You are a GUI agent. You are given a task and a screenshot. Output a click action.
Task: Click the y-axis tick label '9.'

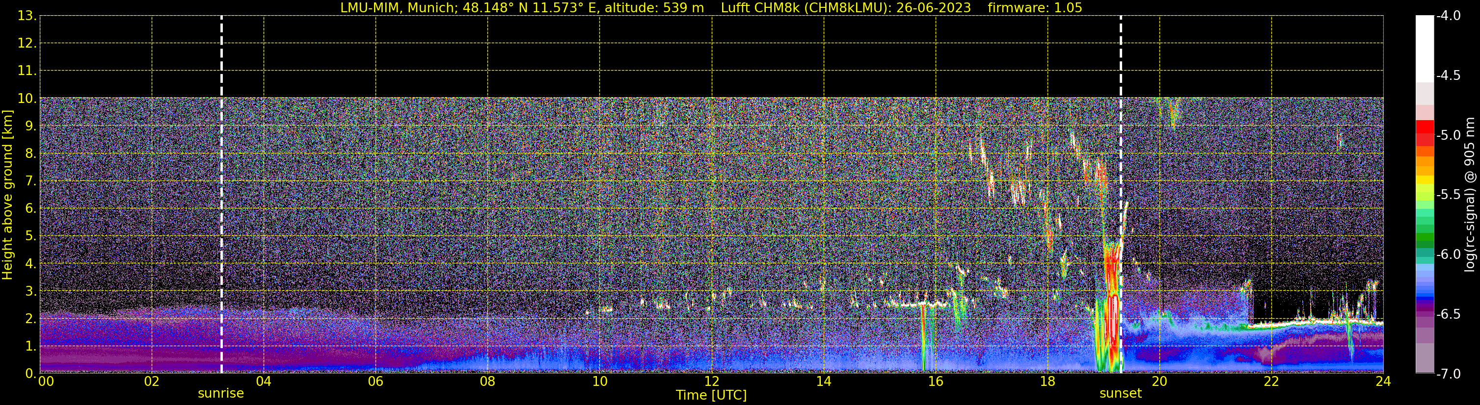31,126
